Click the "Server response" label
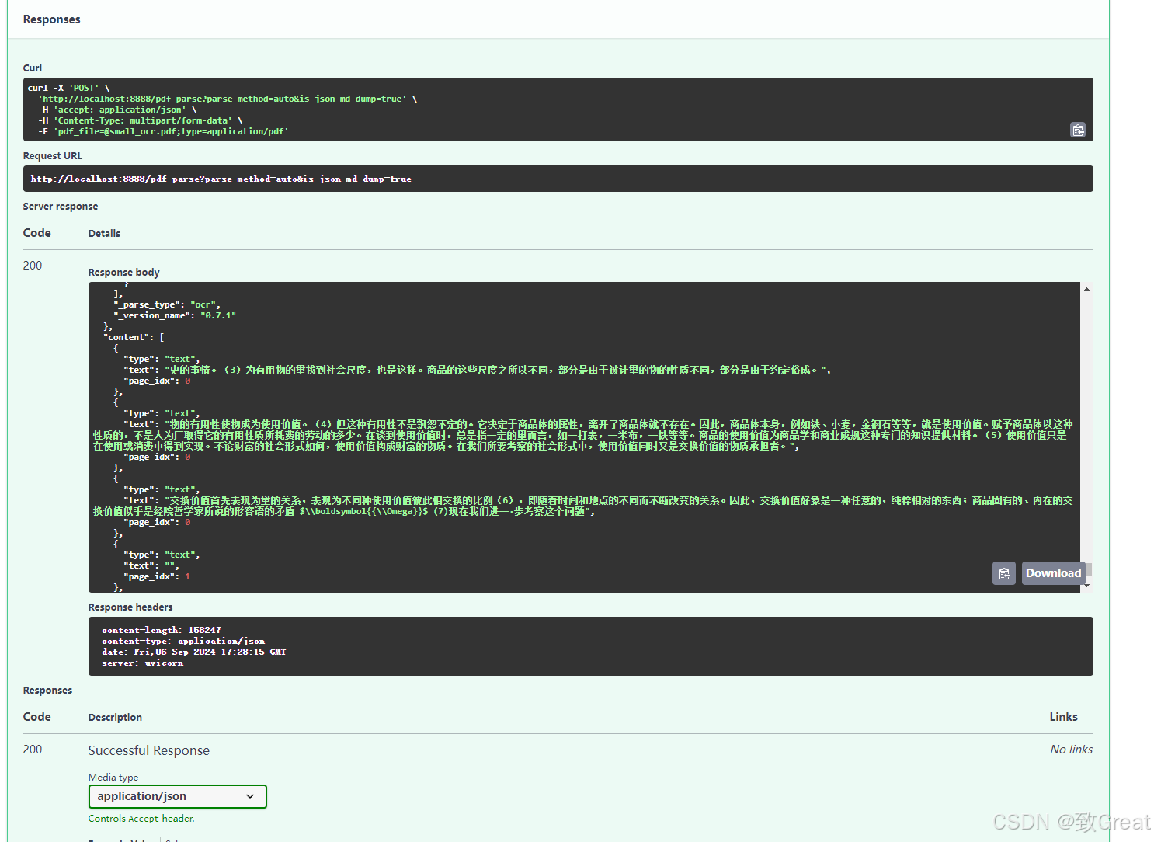The image size is (1154, 842). tap(61, 207)
